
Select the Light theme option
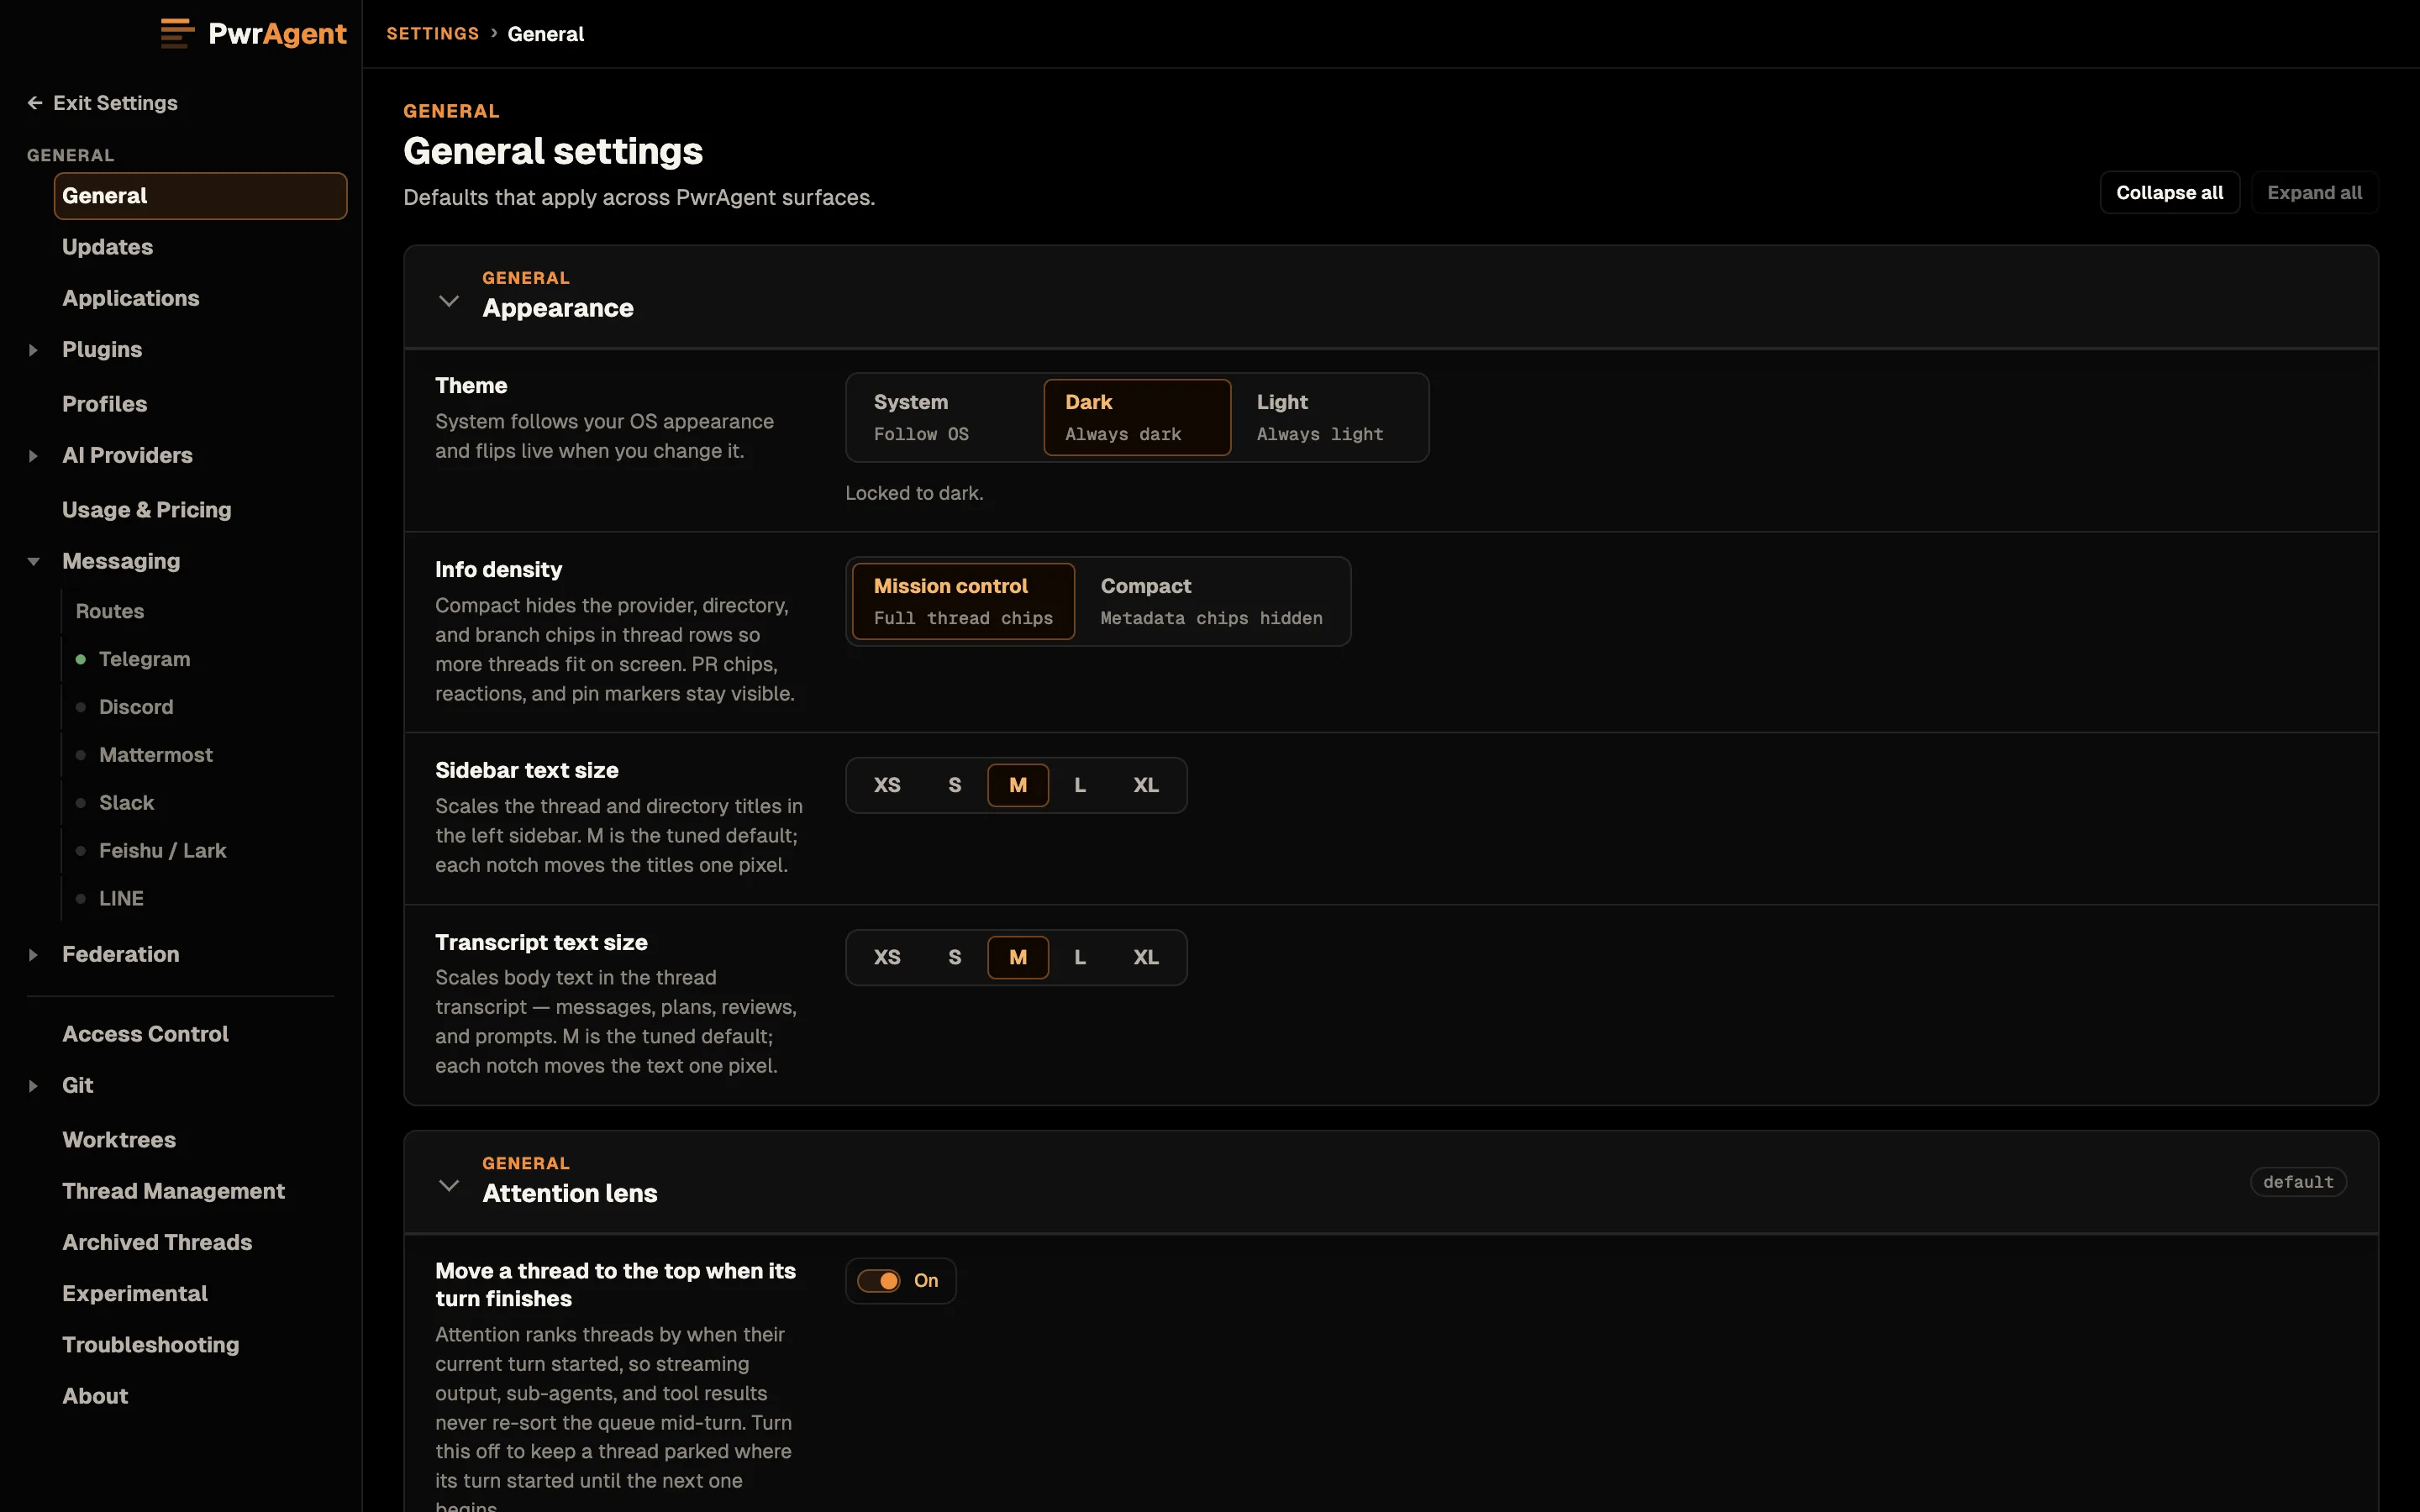(x=1328, y=417)
